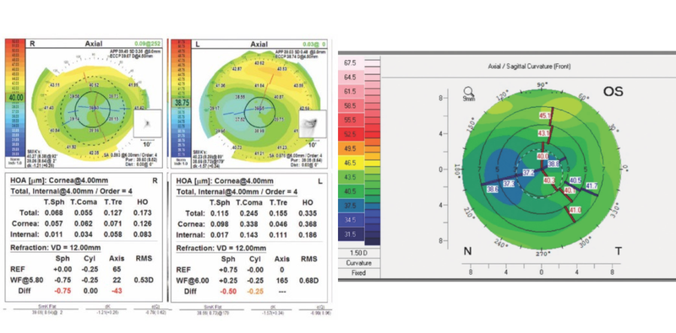Screen dimensions: 676x333
Task: Click the T temporal marker label
Action: 619,252
